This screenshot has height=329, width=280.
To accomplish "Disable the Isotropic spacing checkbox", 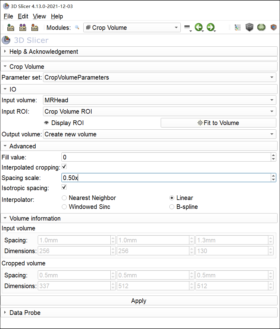I will [64, 187].
